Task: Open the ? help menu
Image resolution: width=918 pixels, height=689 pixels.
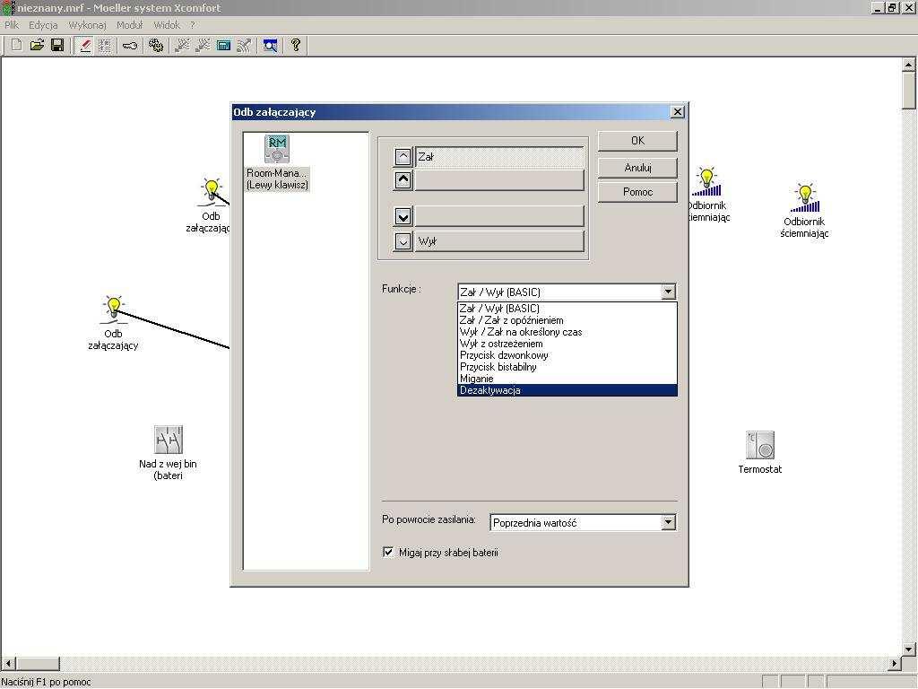Action: 192,25
